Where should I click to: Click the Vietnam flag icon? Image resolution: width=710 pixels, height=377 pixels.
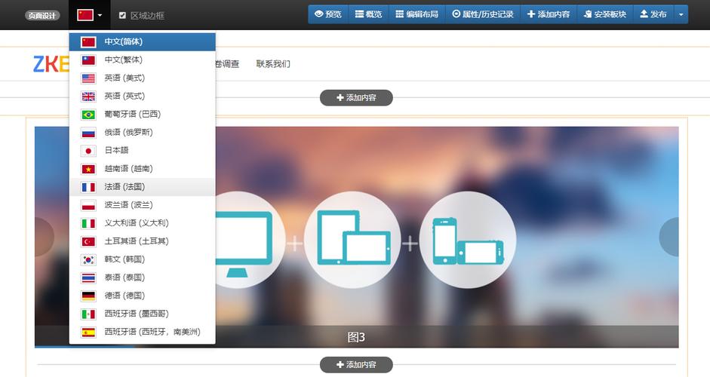[x=88, y=169]
